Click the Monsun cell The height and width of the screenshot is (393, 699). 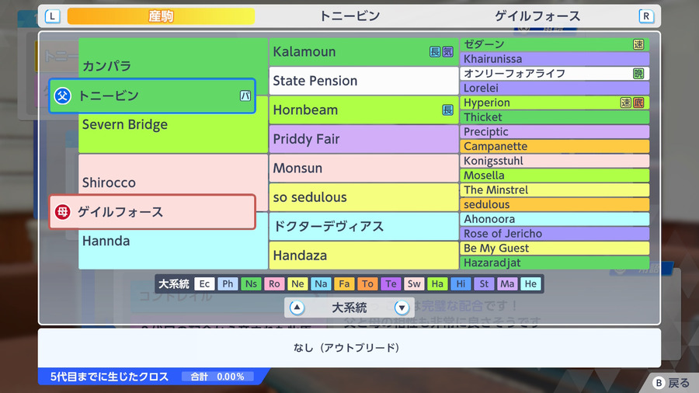point(363,168)
